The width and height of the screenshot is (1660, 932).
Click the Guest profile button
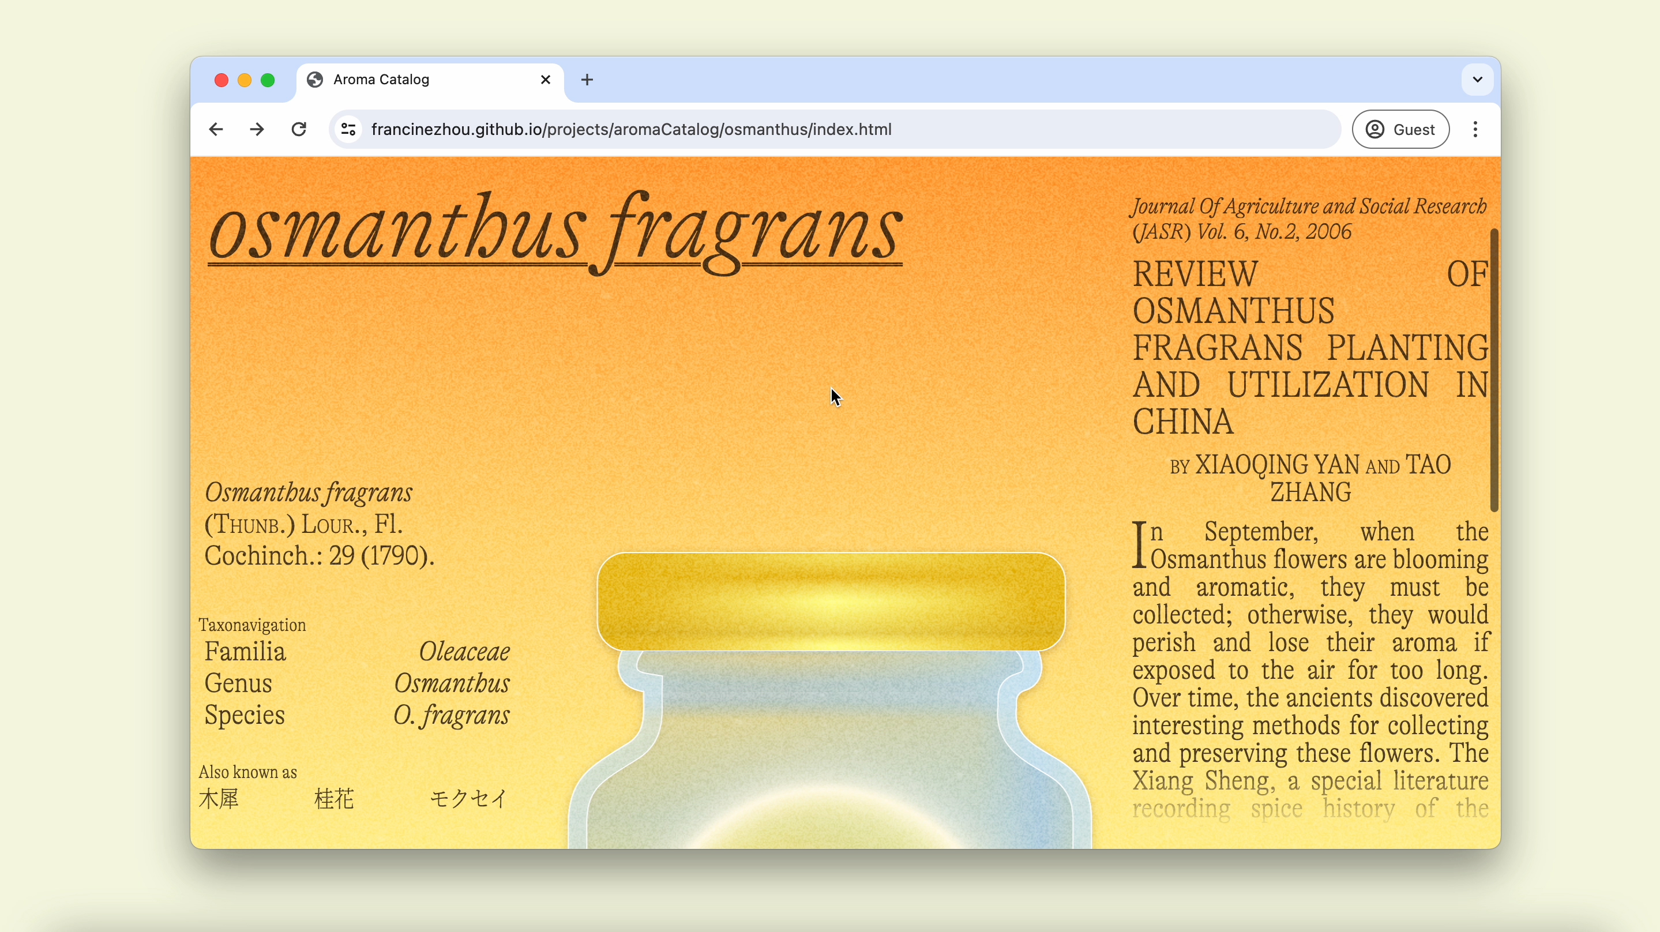click(1400, 130)
